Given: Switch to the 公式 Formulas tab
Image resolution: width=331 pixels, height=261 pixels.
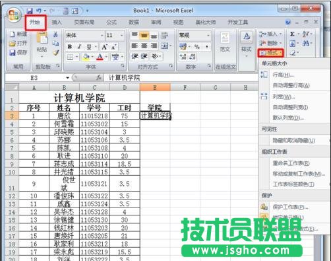Looking at the screenshot, I should click(111, 22).
